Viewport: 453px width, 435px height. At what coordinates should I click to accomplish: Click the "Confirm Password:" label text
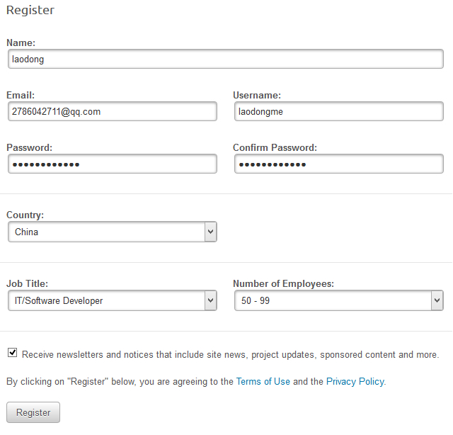click(x=275, y=147)
